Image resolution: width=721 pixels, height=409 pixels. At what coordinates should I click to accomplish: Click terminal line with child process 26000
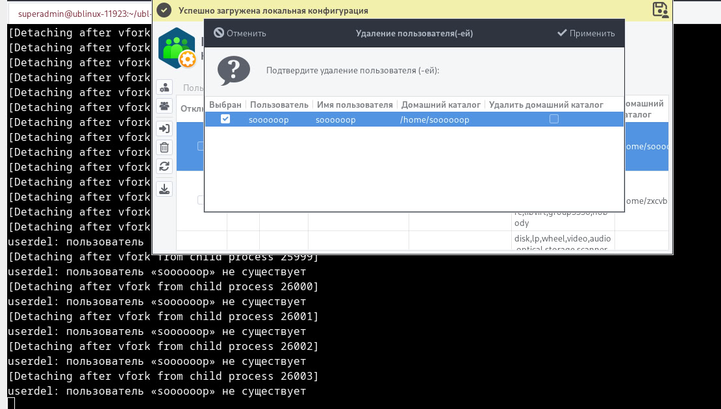(x=163, y=286)
